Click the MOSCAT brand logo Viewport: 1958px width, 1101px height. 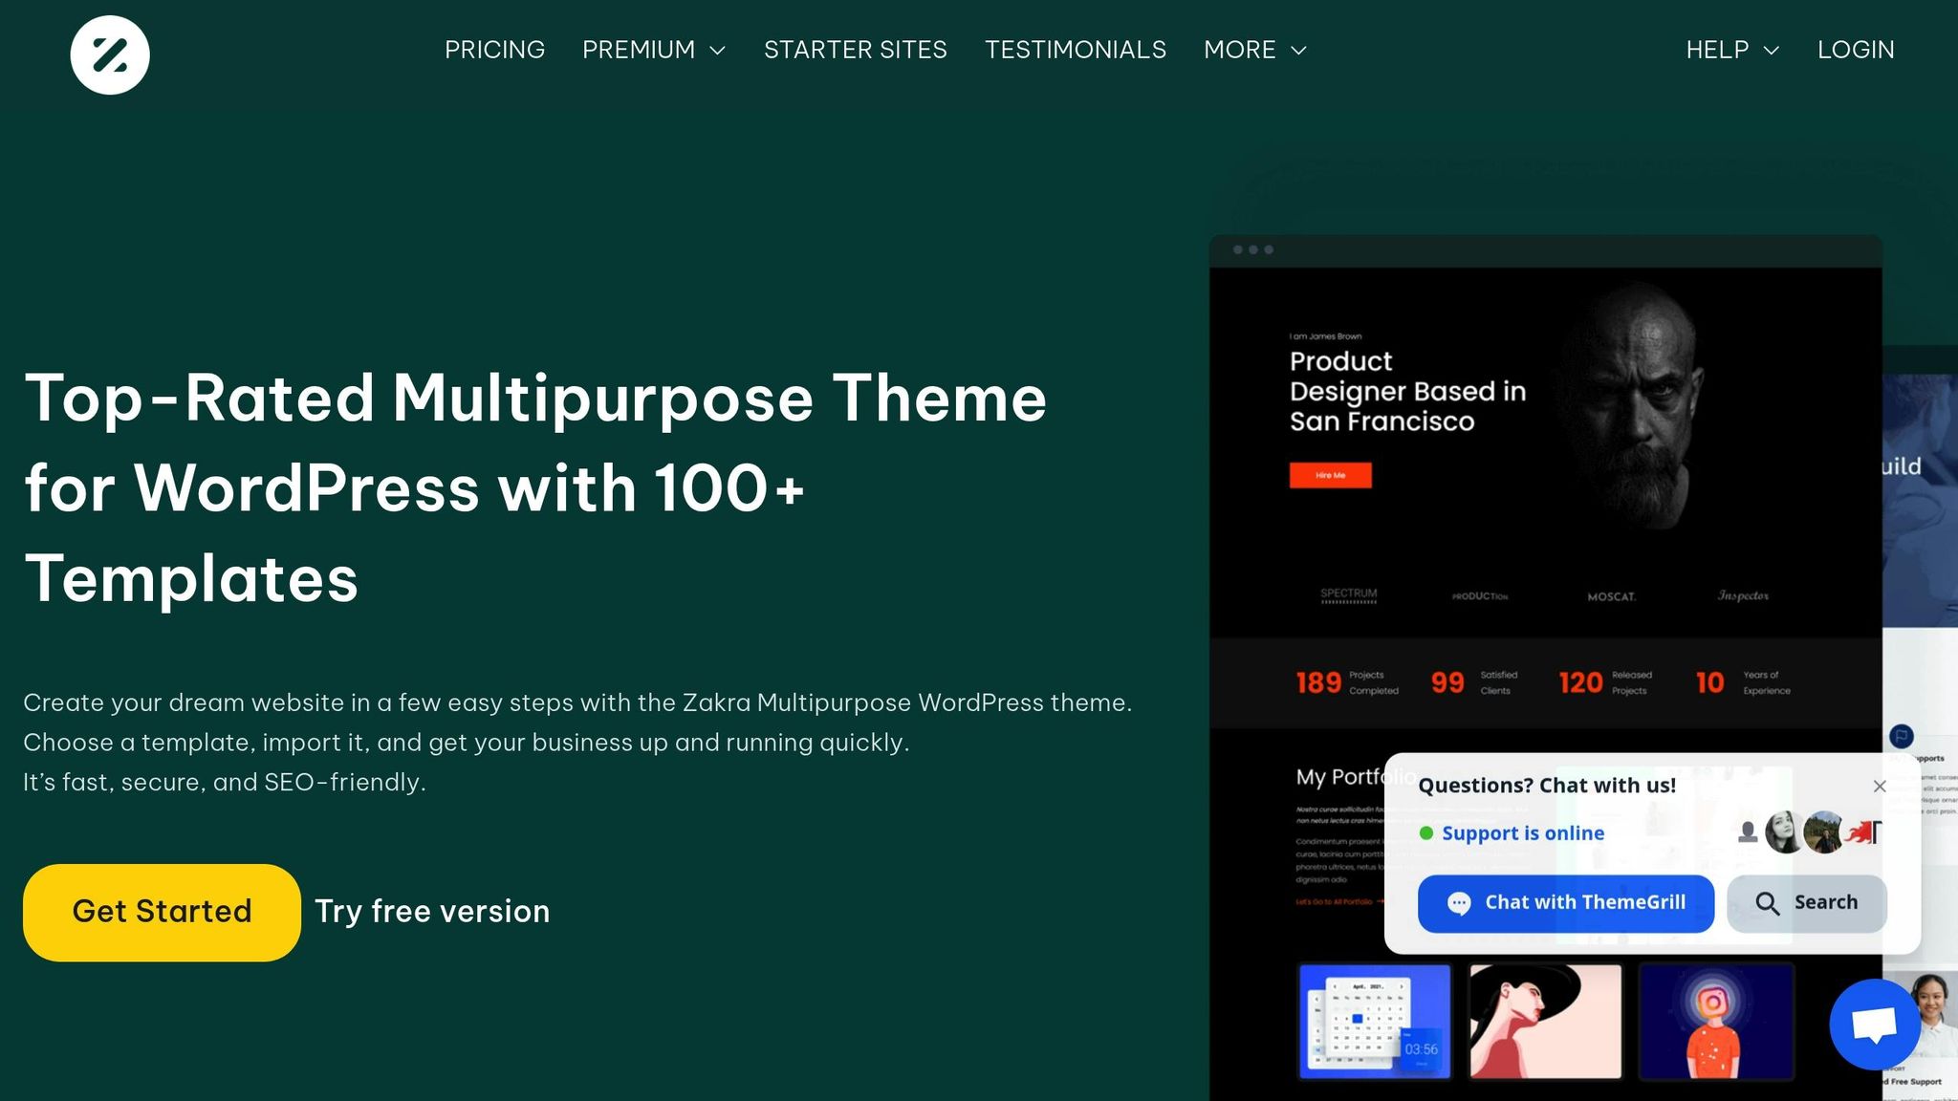click(1612, 596)
